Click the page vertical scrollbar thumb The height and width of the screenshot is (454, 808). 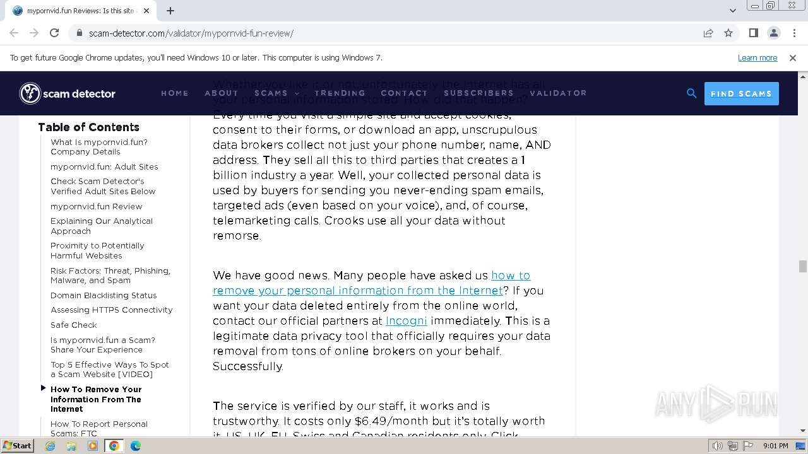coord(803,266)
